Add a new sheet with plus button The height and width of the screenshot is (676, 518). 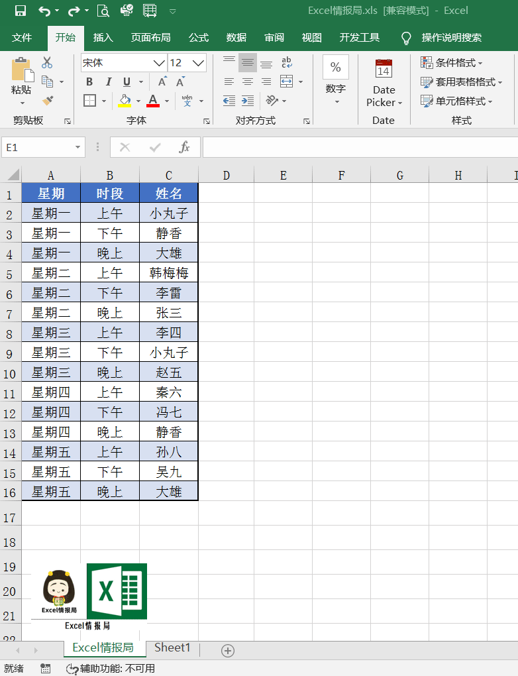(x=227, y=651)
